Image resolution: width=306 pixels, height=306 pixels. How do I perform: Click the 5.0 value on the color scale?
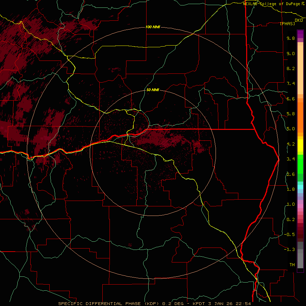click(x=291, y=129)
